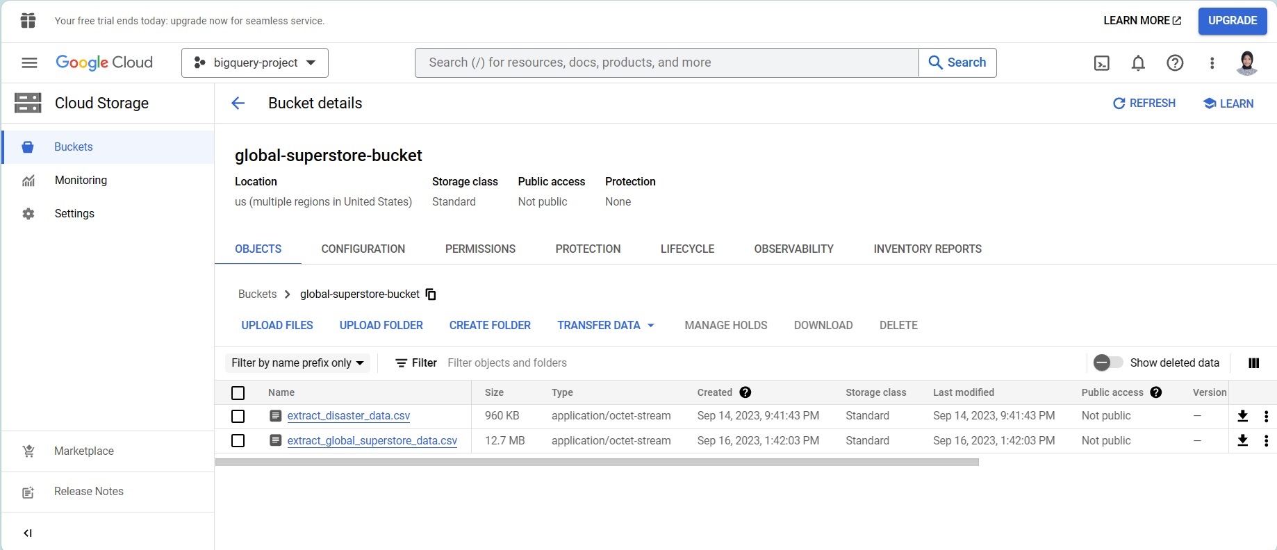Open column display options icon
Viewport: 1277px width, 550px height.
[x=1253, y=363]
